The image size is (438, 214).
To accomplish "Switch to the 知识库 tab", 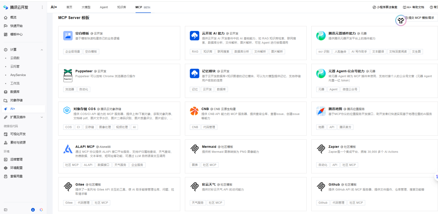I will coord(121,7).
